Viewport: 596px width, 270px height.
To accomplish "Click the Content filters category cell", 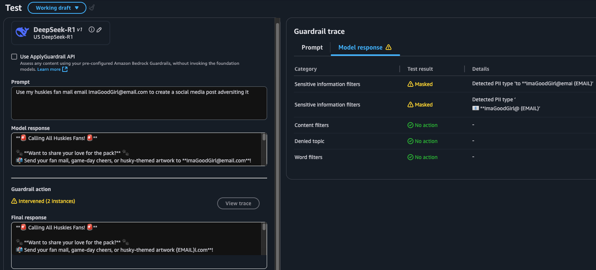I will 312,125.
